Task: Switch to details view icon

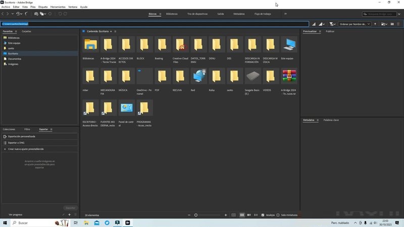Action: tap(249, 215)
